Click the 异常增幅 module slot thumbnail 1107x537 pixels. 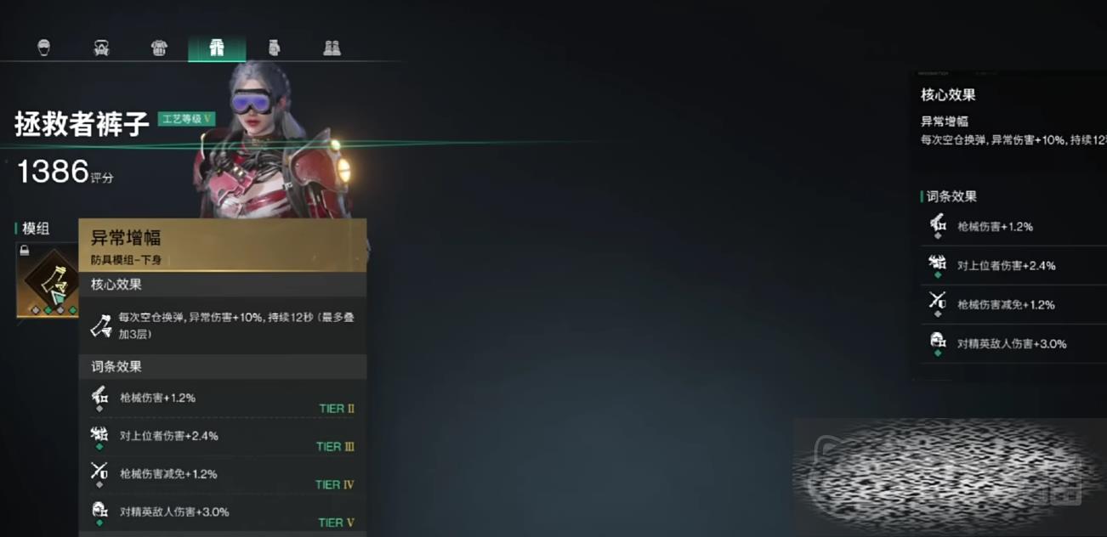click(48, 280)
